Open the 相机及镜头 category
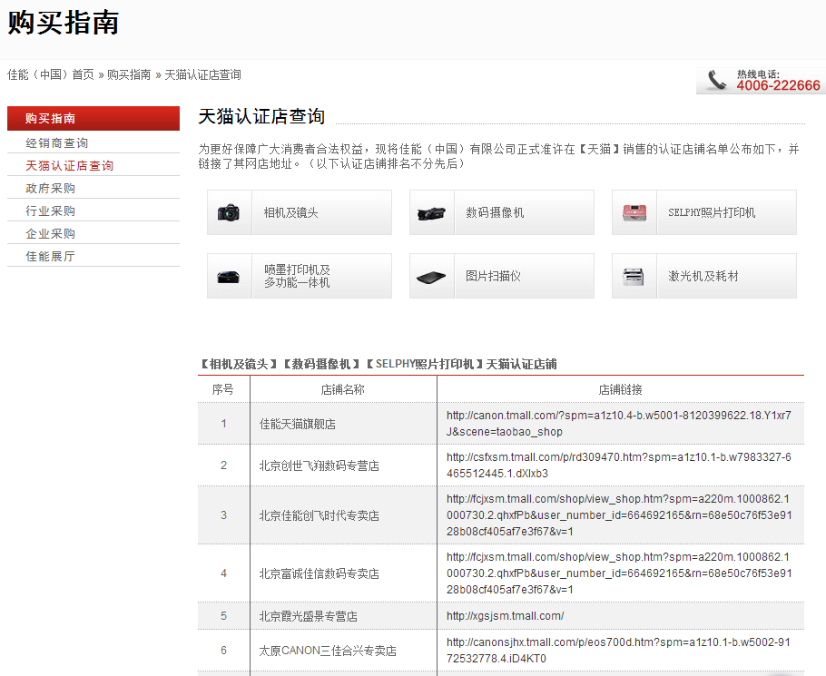This screenshot has width=826, height=676. [x=300, y=212]
